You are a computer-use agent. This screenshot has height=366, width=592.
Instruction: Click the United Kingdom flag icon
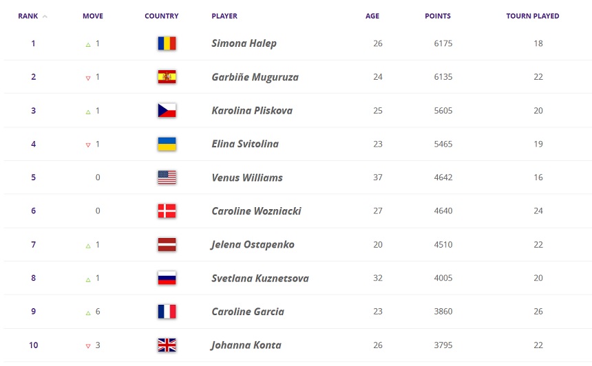167,345
